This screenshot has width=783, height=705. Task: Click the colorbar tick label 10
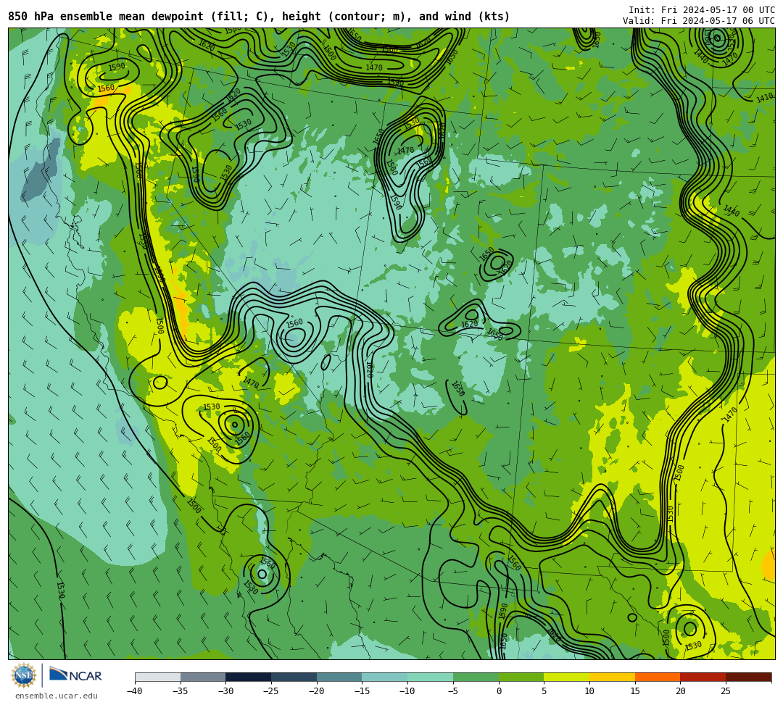point(589,691)
